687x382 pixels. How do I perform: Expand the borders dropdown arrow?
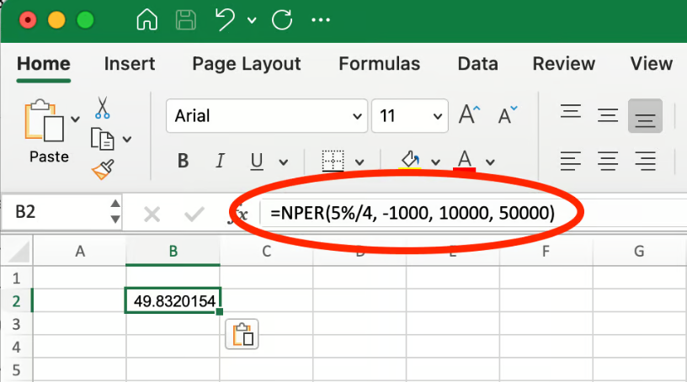pyautogui.click(x=359, y=162)
